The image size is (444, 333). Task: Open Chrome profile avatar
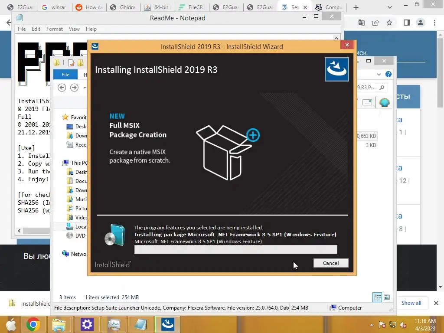421,23
